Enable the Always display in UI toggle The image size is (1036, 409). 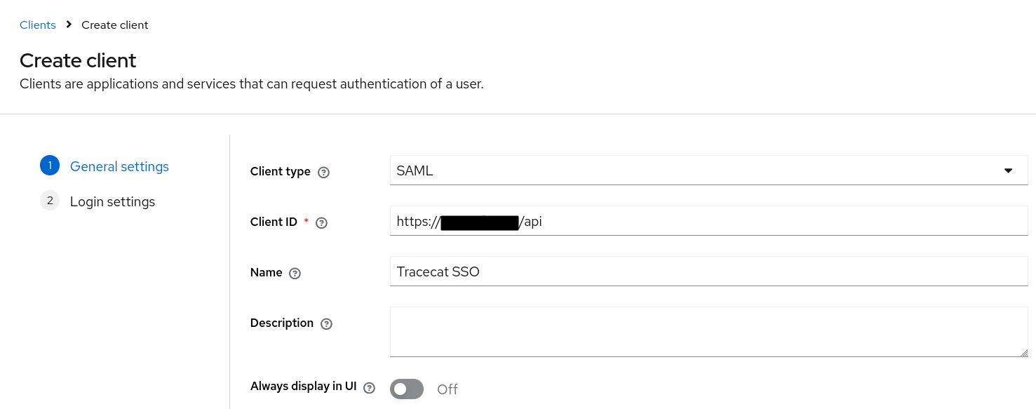pyautogui.click(x=407, y=389)
